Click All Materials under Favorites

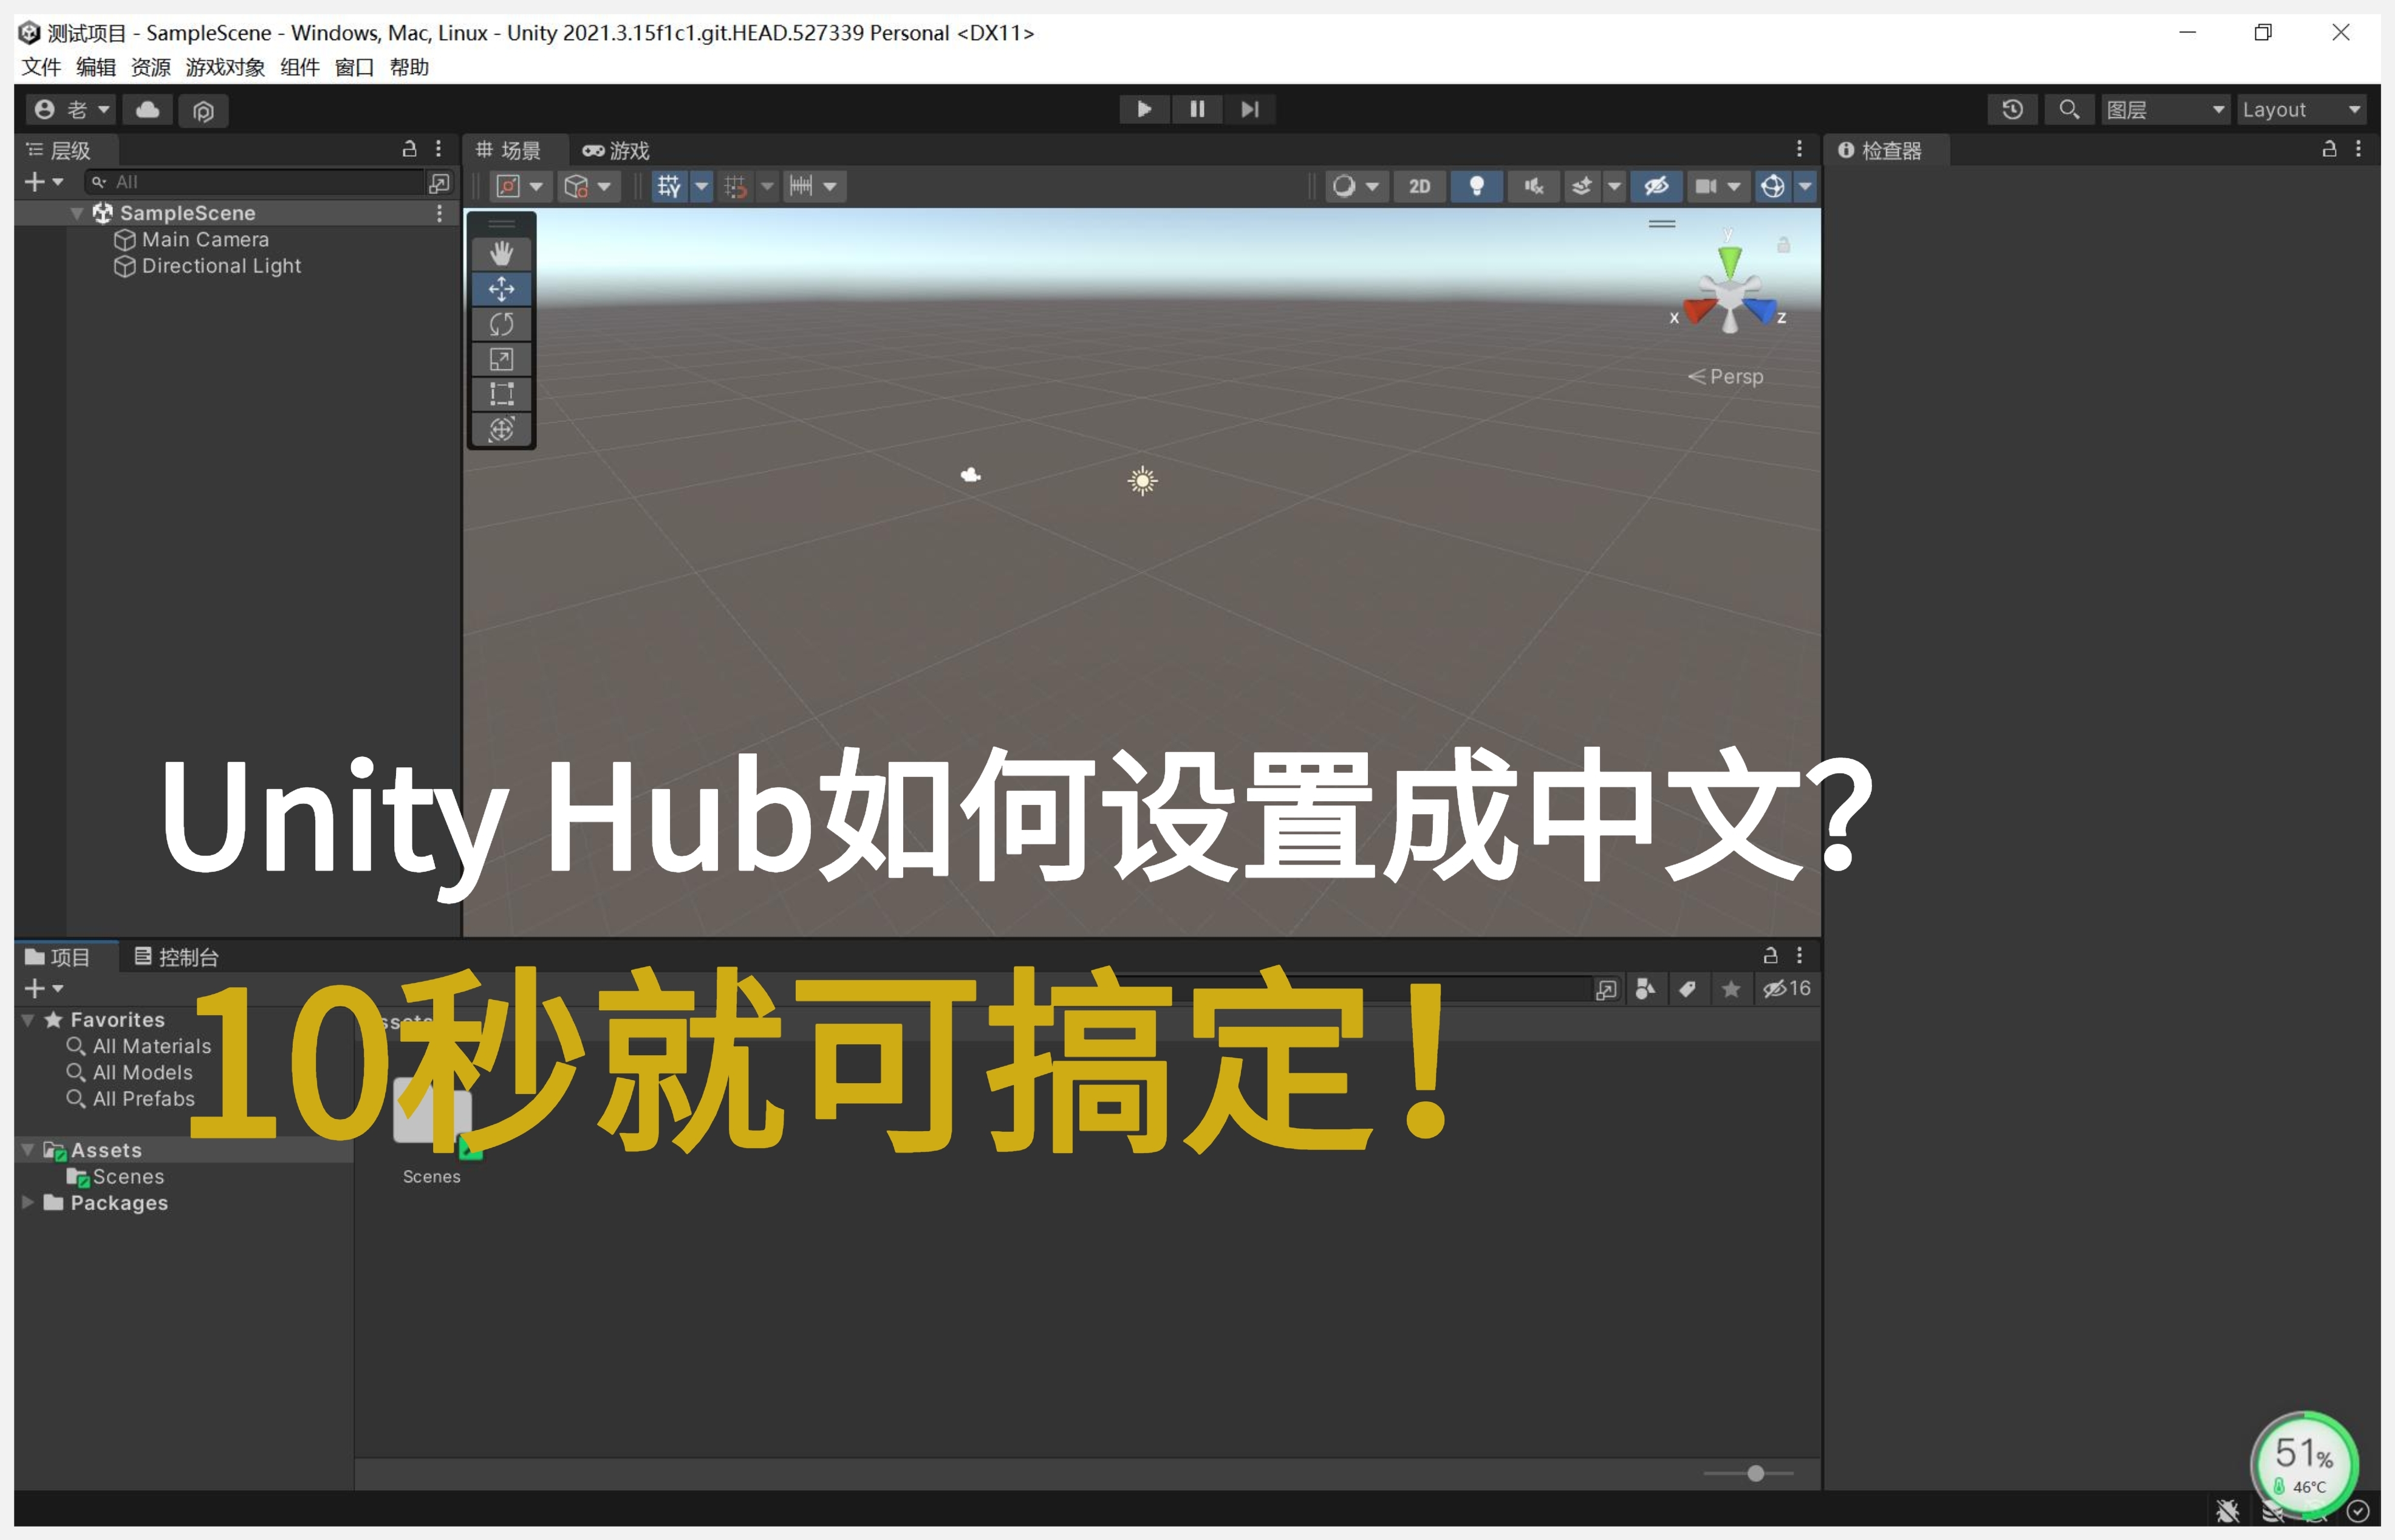(x=151, y=1045)
